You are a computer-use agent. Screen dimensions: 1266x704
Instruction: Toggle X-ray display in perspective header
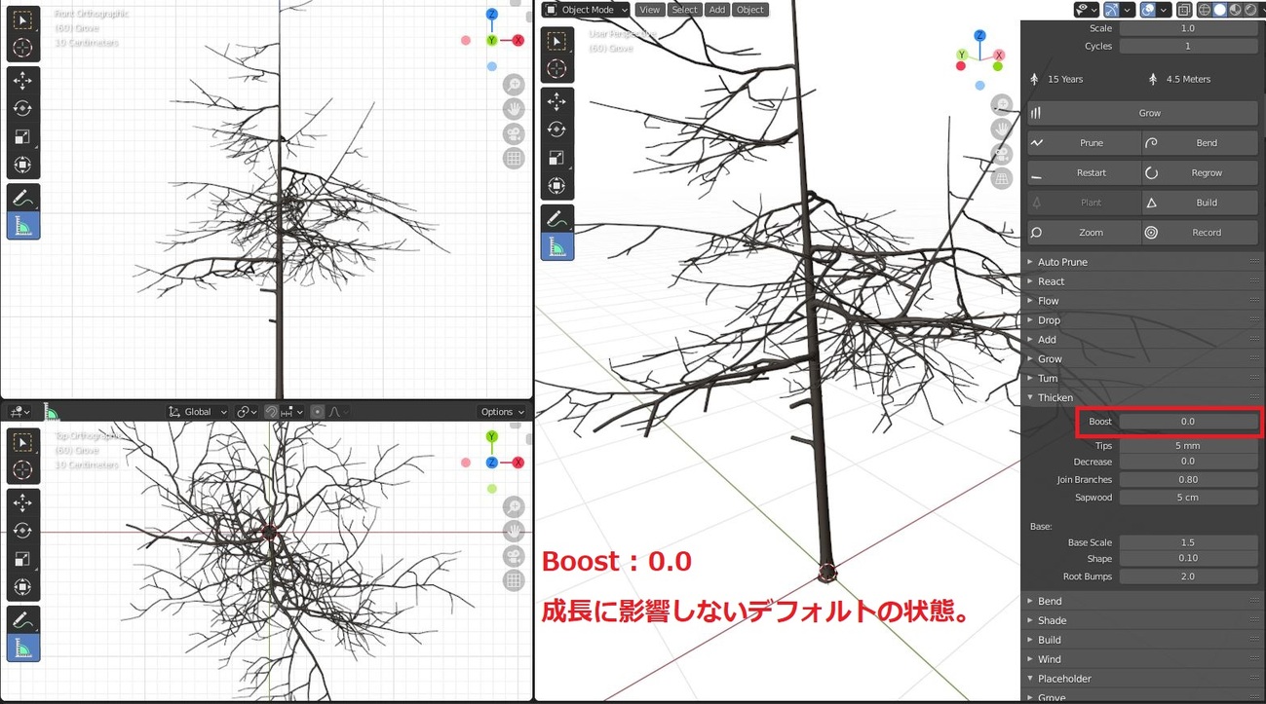click(x=1184, y=10)
